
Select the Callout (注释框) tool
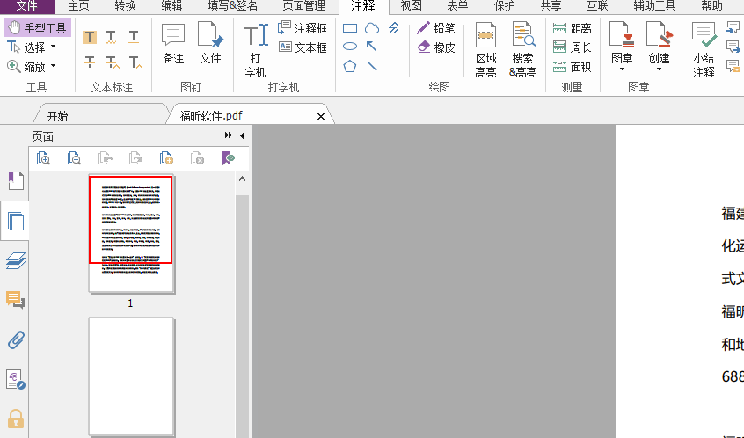point(303,28)
